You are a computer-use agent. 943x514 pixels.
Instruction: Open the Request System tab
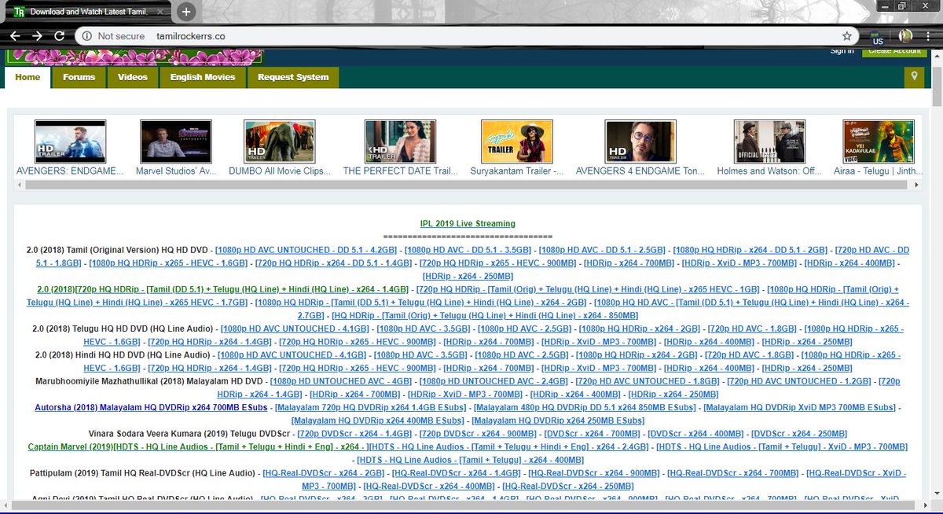tap(293, 77)
